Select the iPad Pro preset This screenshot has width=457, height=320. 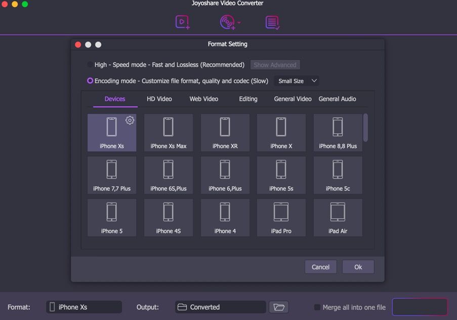click(281, 218)
